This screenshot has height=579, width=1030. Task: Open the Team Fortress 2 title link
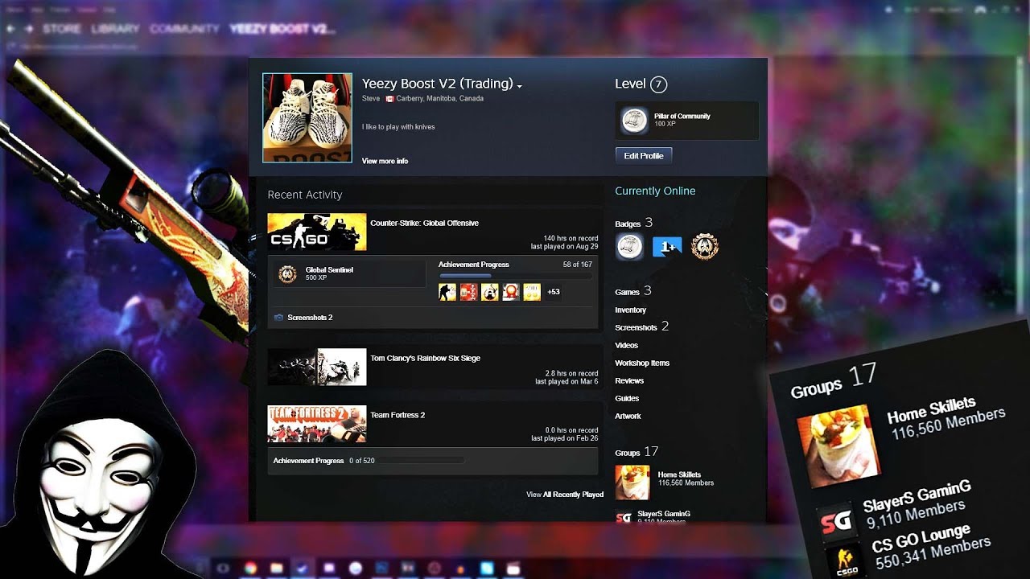click(398, 415)
